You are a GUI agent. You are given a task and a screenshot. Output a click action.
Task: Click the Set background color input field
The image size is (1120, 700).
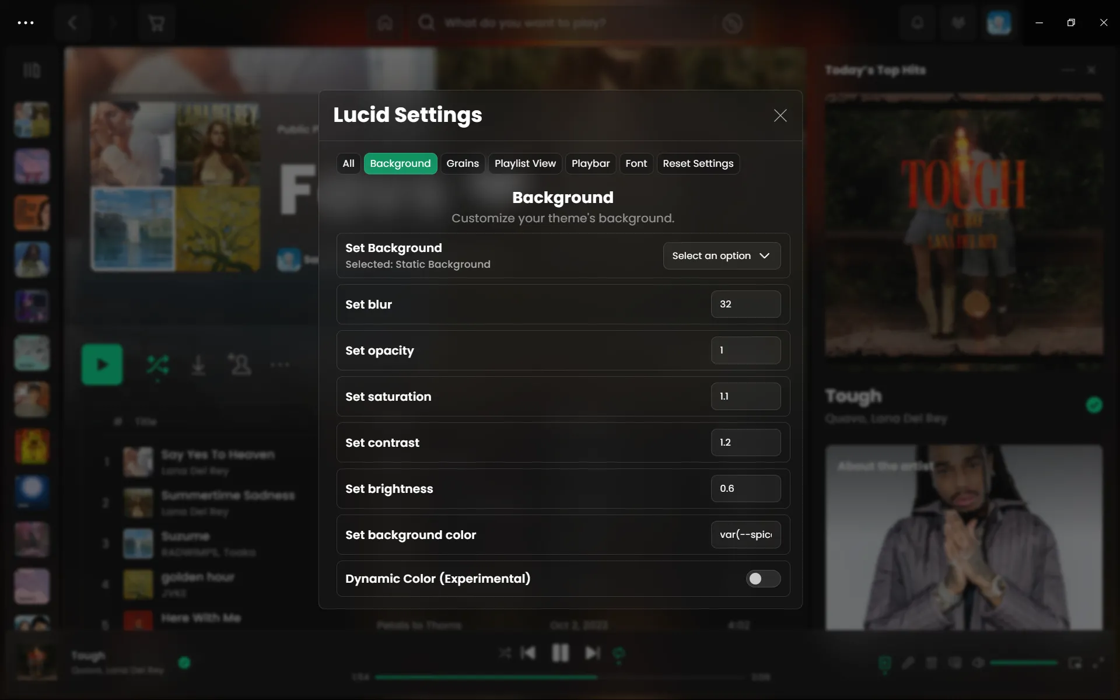745,534
